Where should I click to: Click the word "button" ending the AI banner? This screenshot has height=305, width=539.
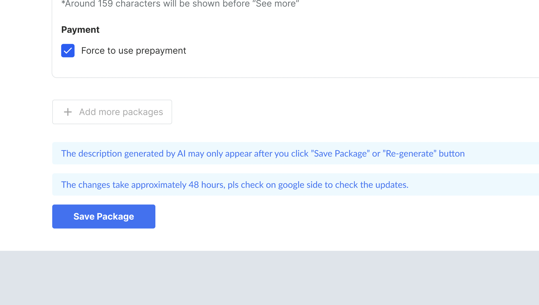[452, 153]
